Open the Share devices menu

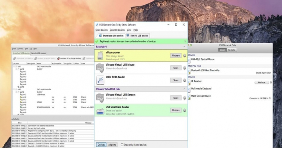click(x=102, y=30)
